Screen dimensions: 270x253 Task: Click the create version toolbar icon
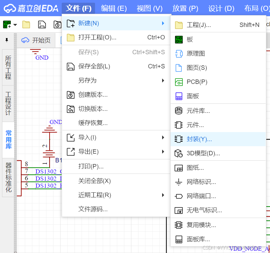[57, 25]
